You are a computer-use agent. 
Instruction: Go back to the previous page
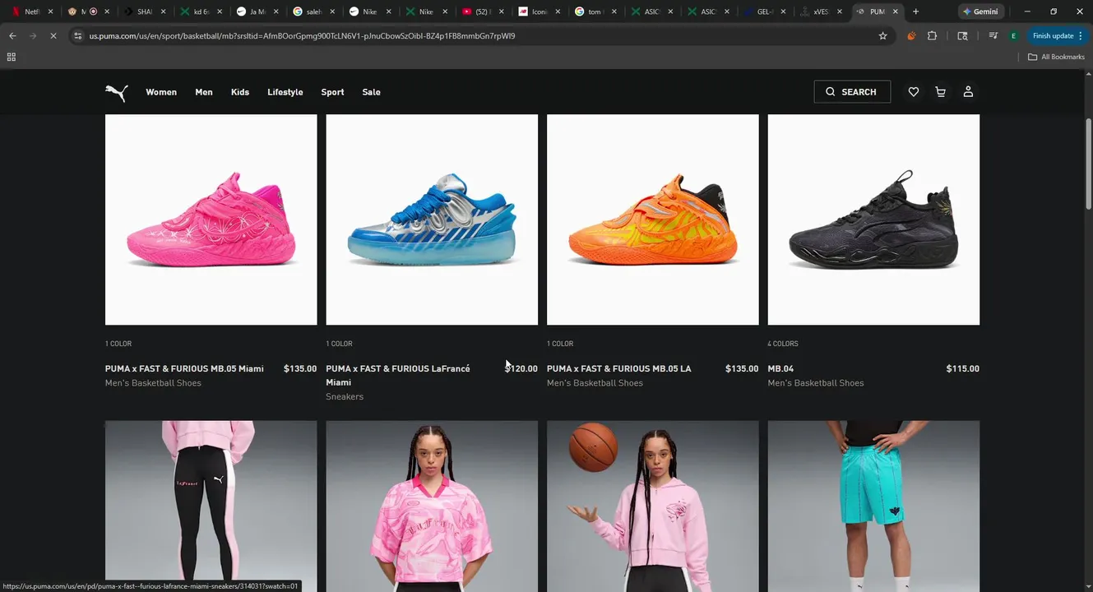[12, 36]
